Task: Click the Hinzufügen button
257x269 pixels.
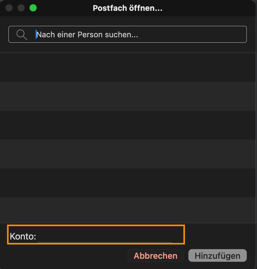Action: tap(217, 256)
